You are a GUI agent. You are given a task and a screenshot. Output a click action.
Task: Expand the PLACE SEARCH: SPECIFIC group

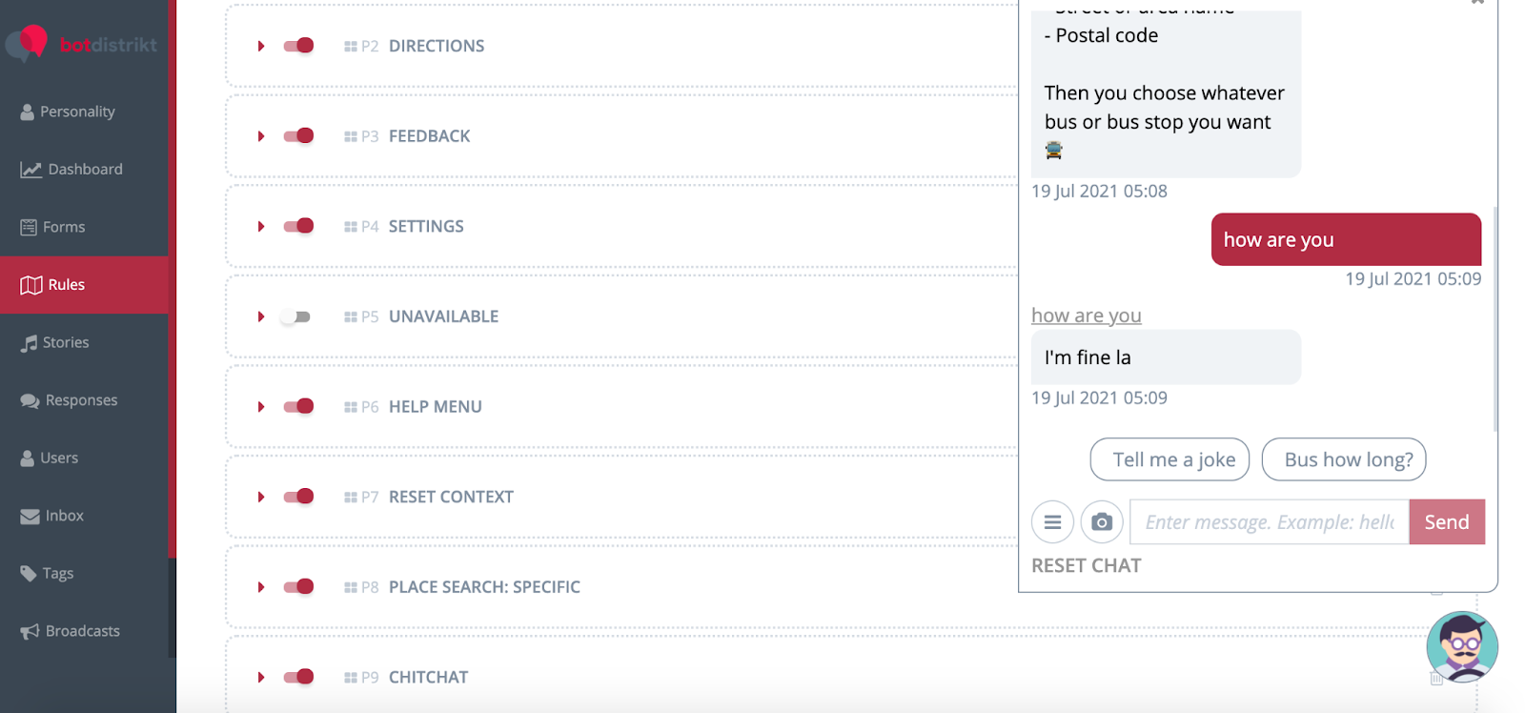[x=260, y=587]
